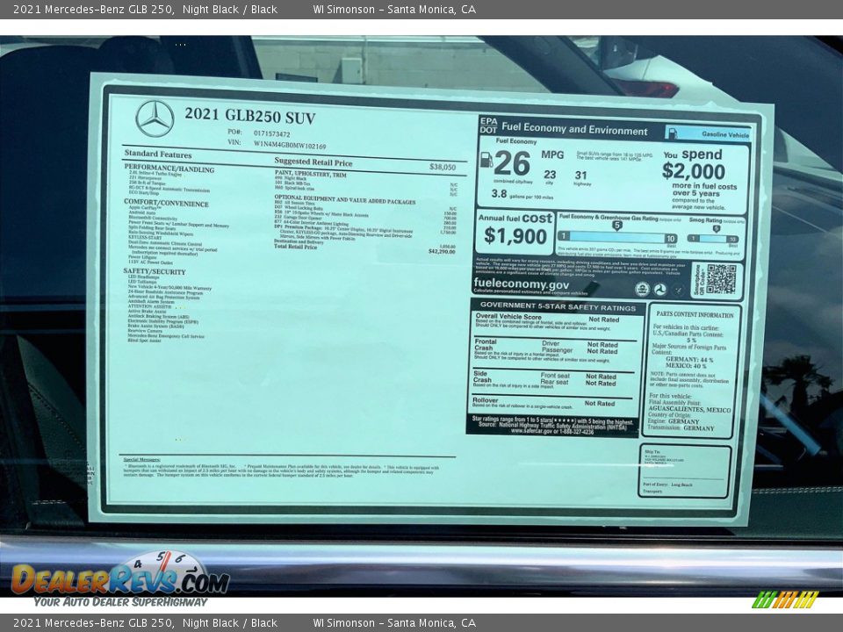Click the gas pump icon next to Gasoline Vehicle
This screenshot has height=632, width=843.
[x=672, y=133]
